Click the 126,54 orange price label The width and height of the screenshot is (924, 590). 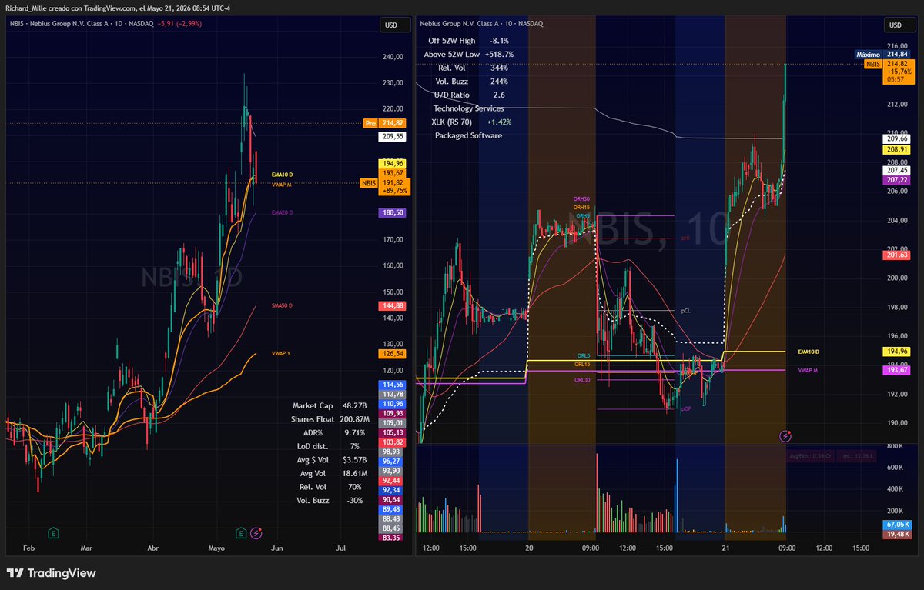pos(393,354)
